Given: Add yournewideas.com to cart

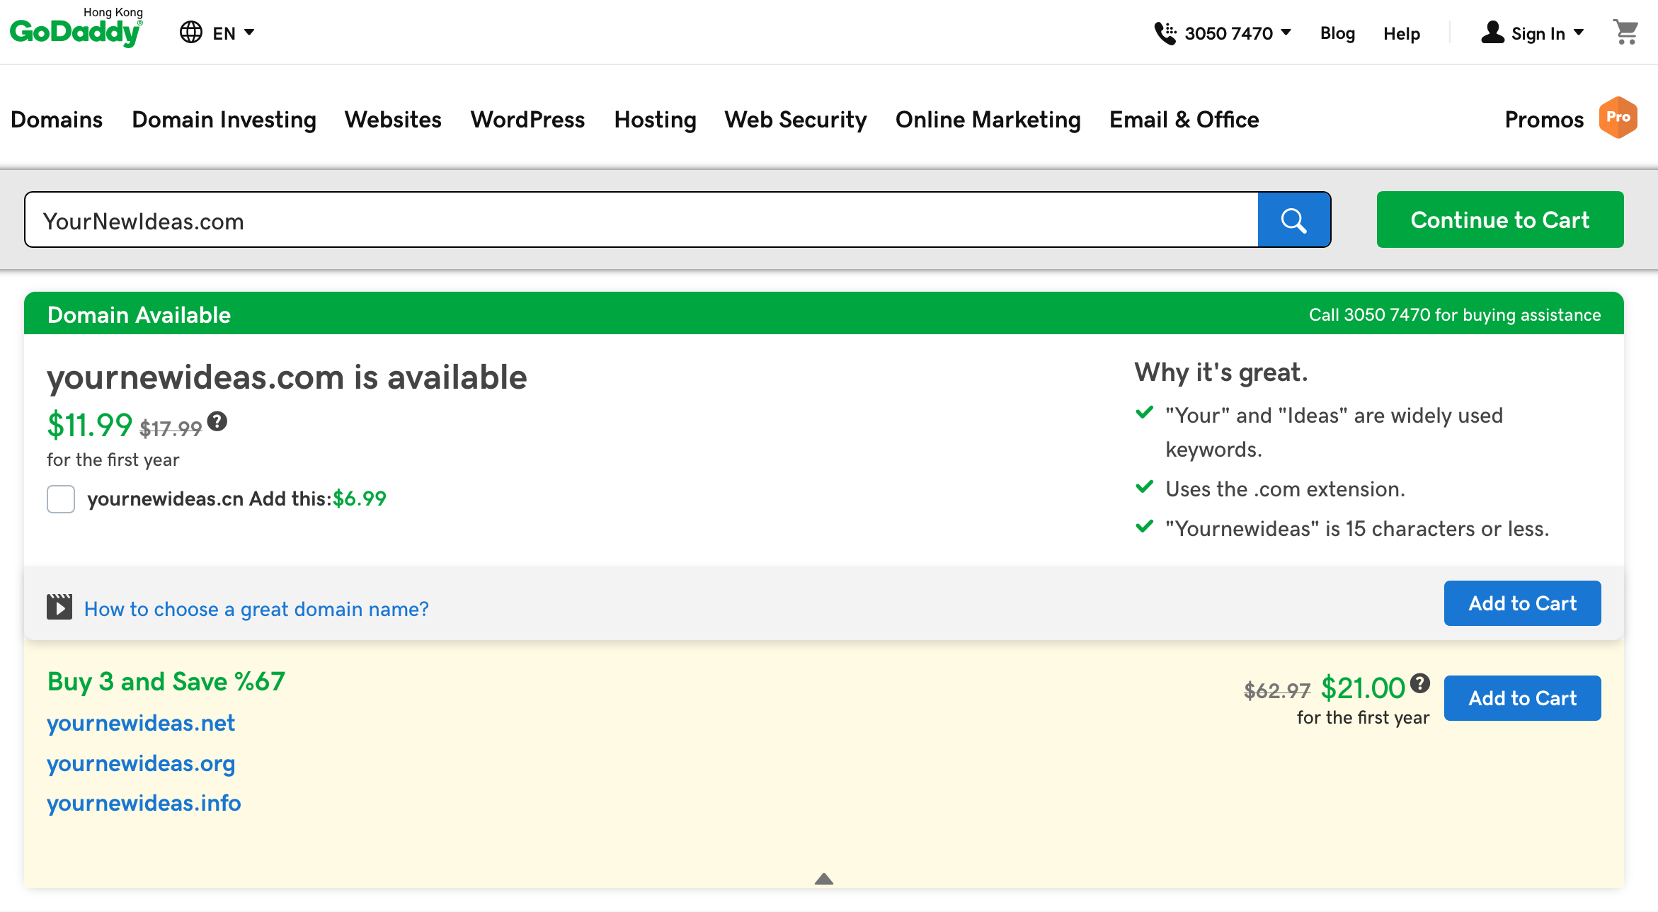Looking at the screenshot, I should [x=1523, y=603].
